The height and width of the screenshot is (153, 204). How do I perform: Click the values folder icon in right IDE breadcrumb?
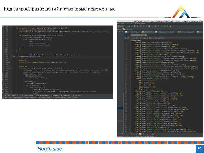tap(124, 29)
